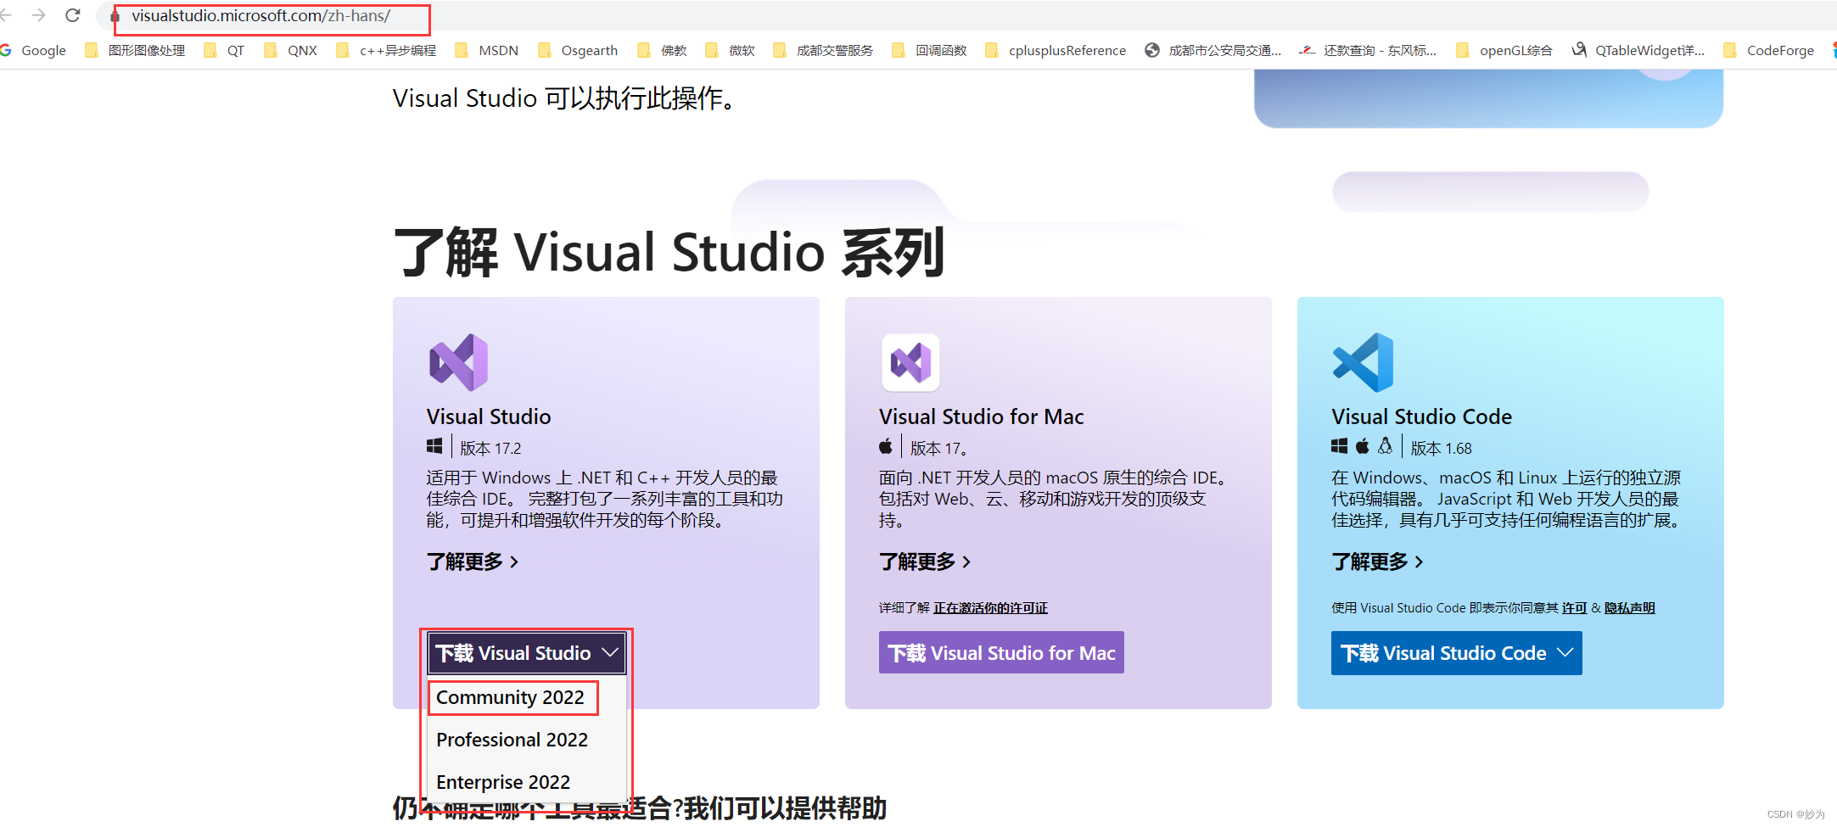Click the Windows icon under Visual Studio Code

[x=1340, y=446]
